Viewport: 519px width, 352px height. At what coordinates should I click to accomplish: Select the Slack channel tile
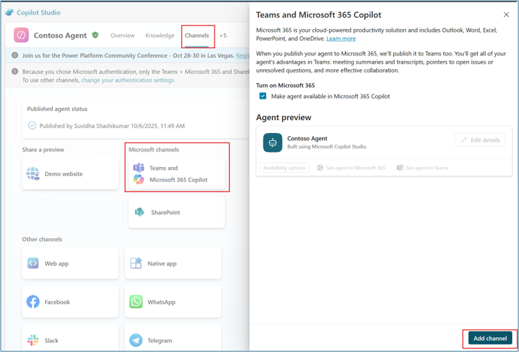point(70,339)
